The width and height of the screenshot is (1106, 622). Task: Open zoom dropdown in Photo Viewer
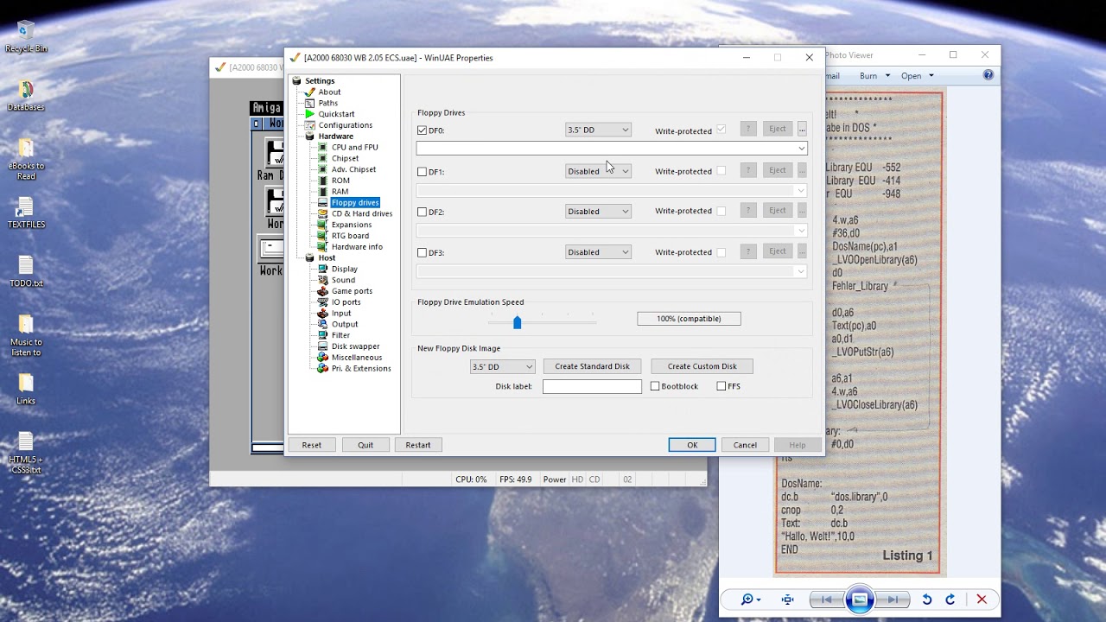[x=751, y=600]
